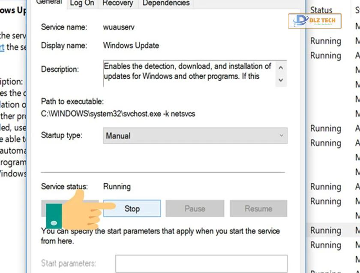
Task: Click the service name value wuauserv
Action: [119, 27]
